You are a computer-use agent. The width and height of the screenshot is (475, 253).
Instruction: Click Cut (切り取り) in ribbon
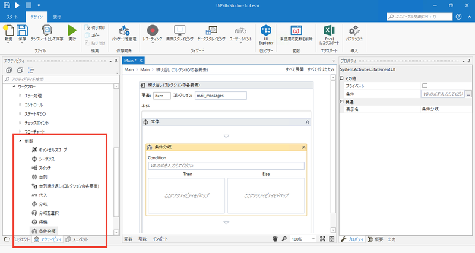(95, 27)
